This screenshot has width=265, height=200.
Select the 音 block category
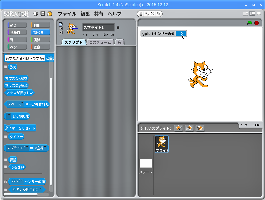(x=17, y=40)
